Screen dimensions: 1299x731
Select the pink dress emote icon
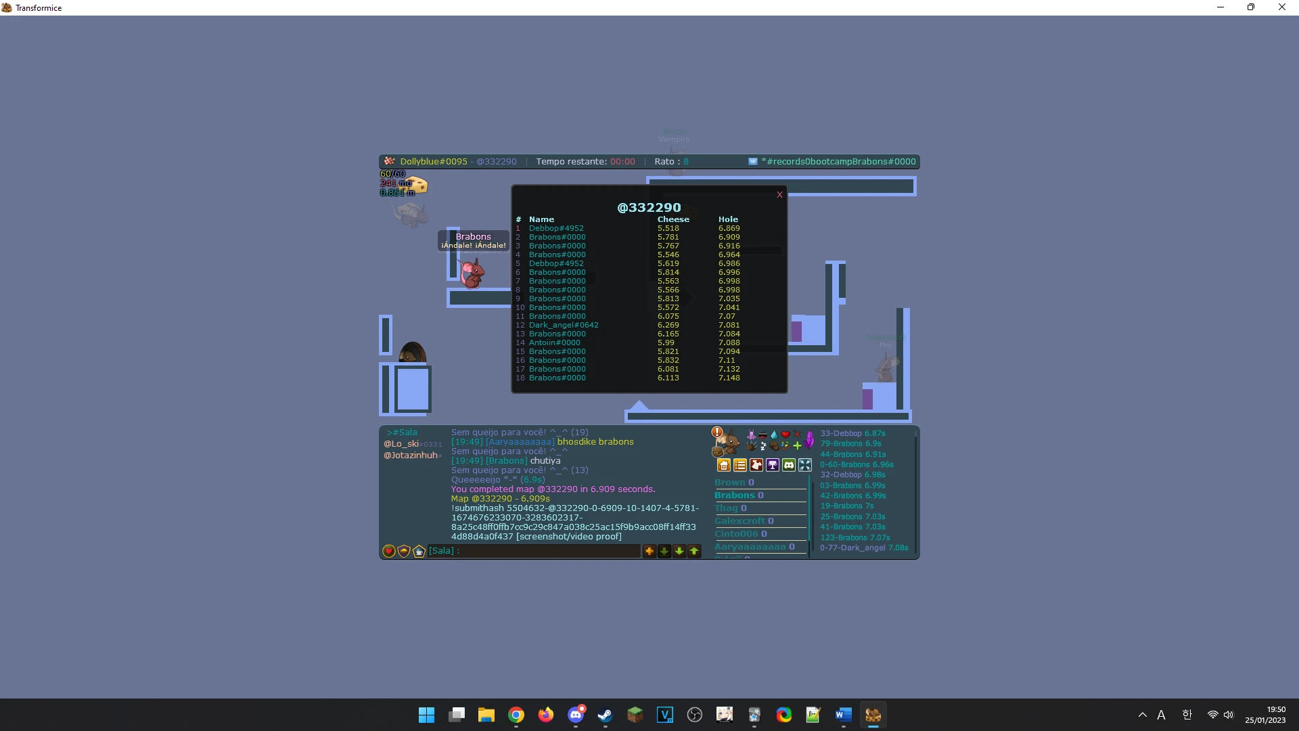pos(751,435)
